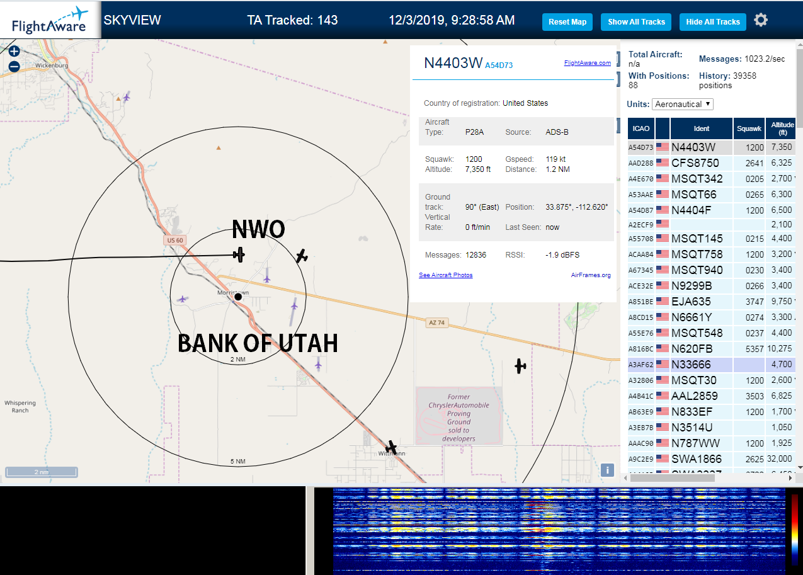
Task: Select the N620FB aircraft row
Action: (712, 349)
